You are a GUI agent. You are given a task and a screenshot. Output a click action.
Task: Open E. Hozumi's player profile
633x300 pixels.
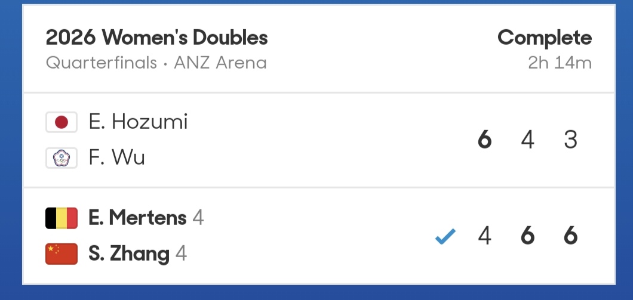[x=138, y=122]
